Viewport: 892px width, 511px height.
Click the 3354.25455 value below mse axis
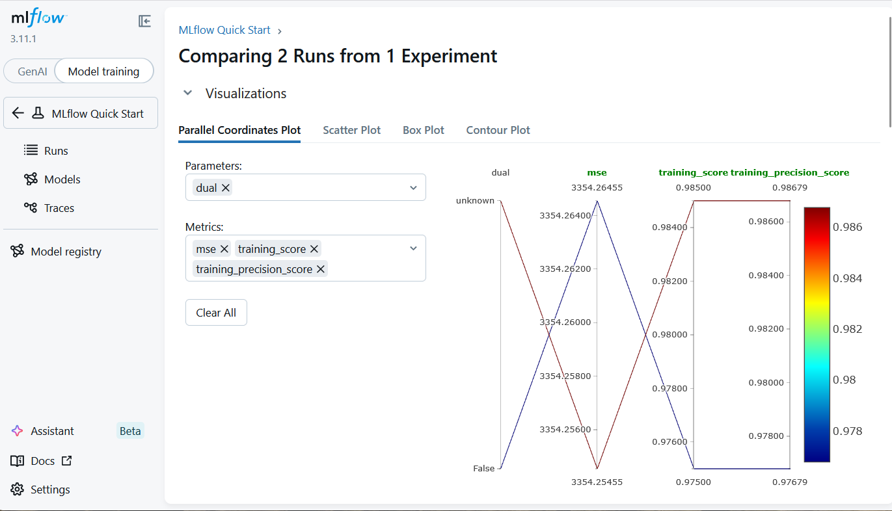[x=597, y=482]
